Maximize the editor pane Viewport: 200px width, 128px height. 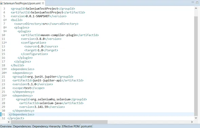coord(197,2)
